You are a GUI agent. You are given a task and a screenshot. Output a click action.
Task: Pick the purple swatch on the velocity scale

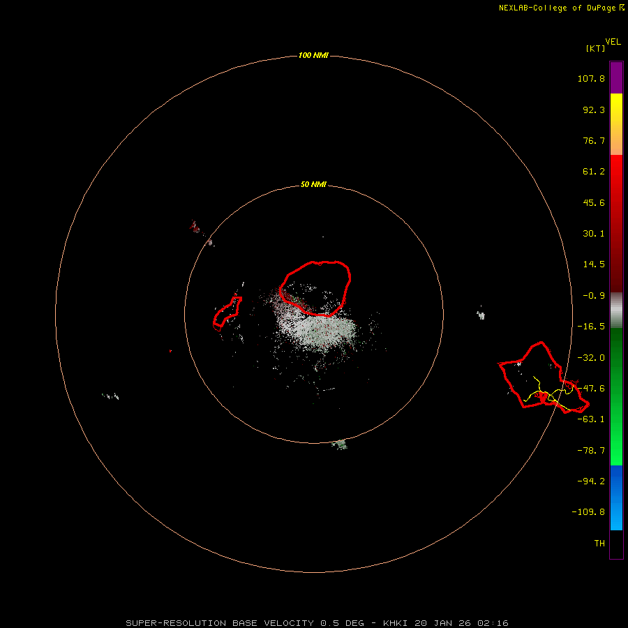616,77
